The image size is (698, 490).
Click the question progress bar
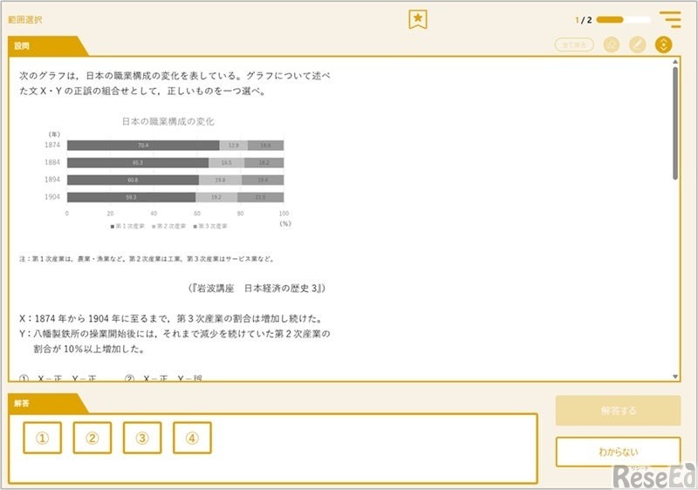tap(623, 19)
